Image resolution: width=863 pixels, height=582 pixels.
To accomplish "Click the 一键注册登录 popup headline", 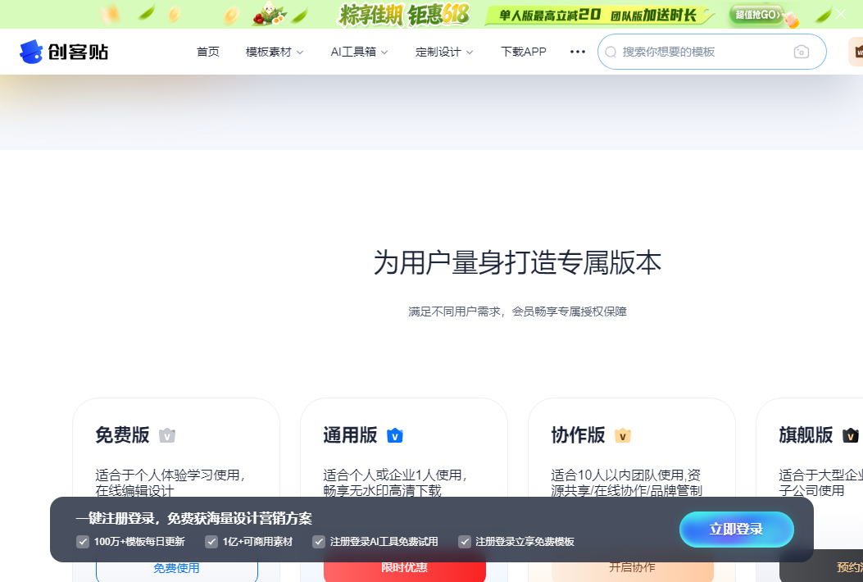I will click(193, 518).
